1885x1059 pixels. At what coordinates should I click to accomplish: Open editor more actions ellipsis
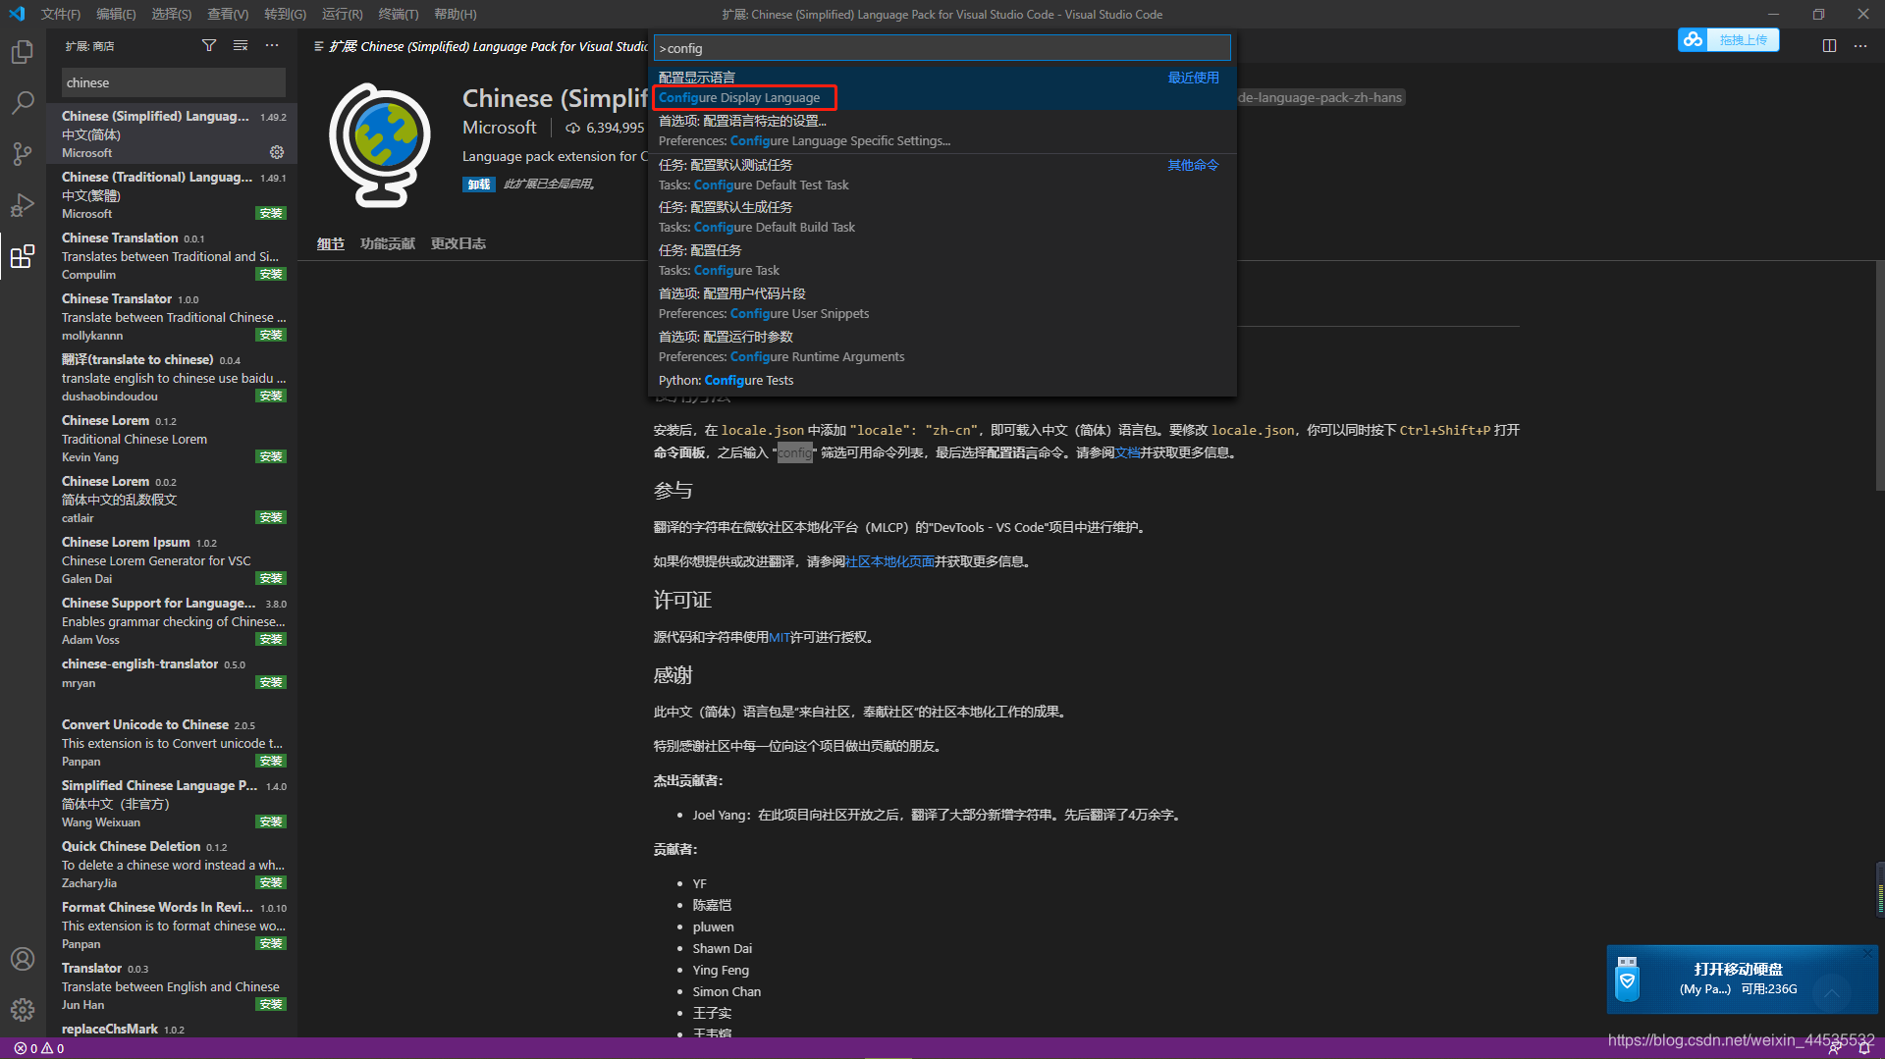tap(1860, 46)
